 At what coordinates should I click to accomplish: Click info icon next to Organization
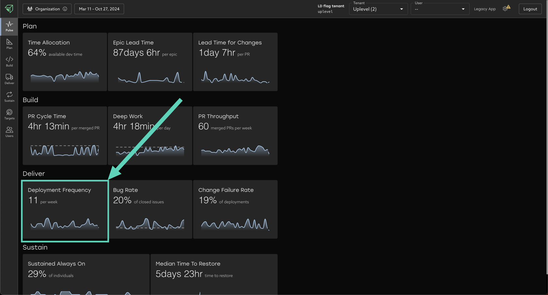click(65, 9)
